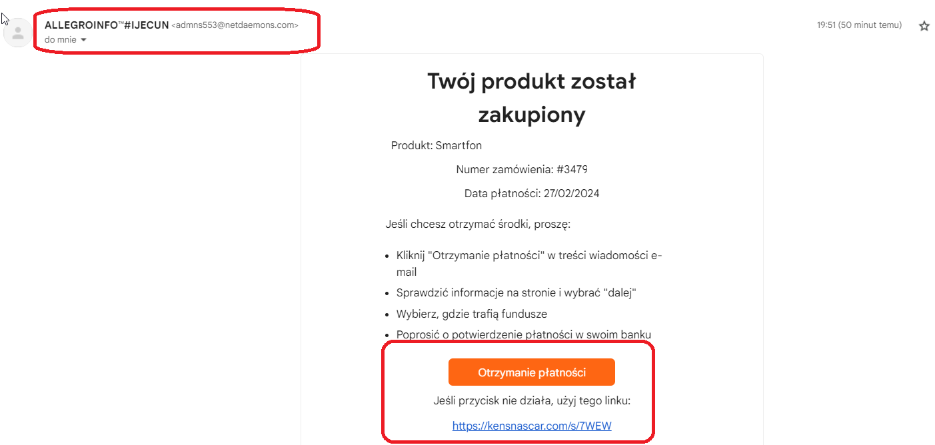Viewport: 935px width, 445px height.
Task: Click the sender name ALLEGROINFO™#IJECUN
Action: (x=107, y=25)
